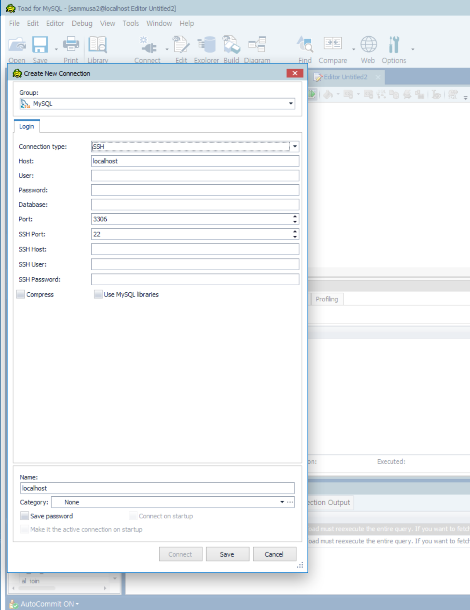Click the copy documents icon in editor toolbar
This screenshot has height=610, width=470.
[x=394, y=94]
